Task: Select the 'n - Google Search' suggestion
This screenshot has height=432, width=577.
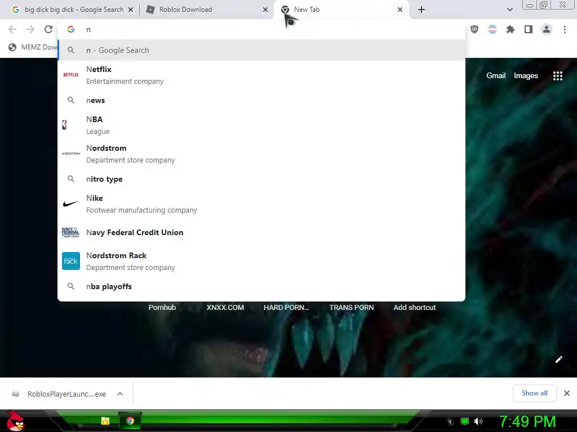Action: (x=261, y=50)
